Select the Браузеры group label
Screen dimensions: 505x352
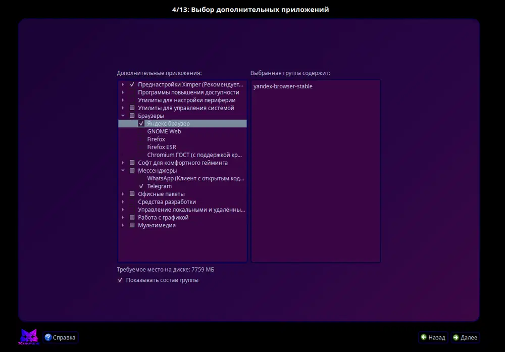pyautogui.click(x=150, y=116)
